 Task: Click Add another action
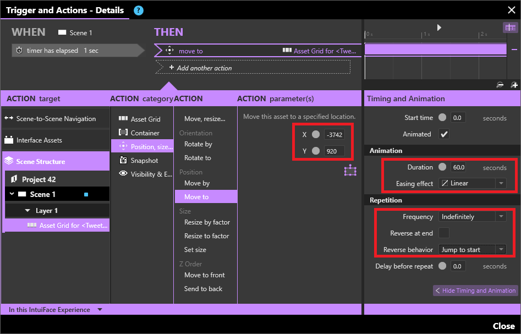(204, 68)
